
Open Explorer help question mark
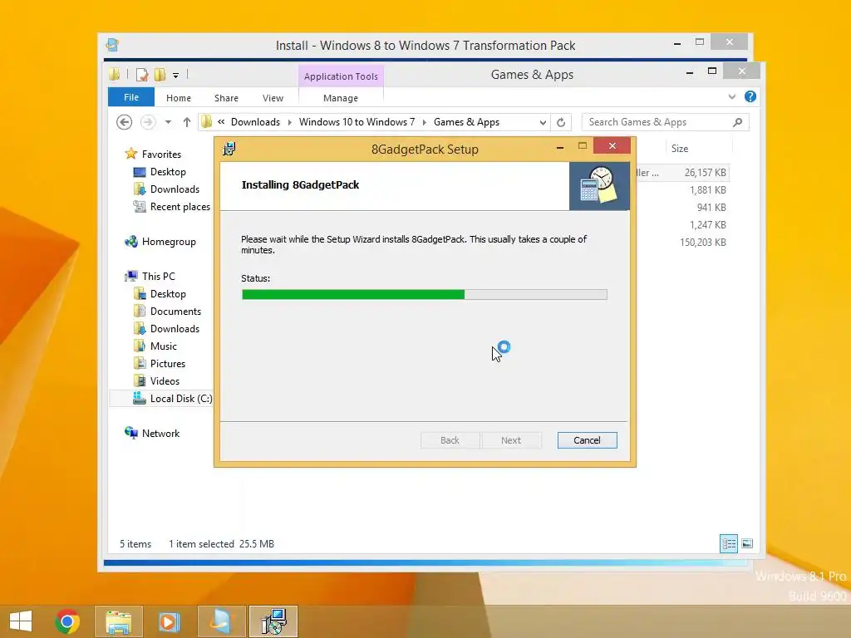click(x=750, y=96)
